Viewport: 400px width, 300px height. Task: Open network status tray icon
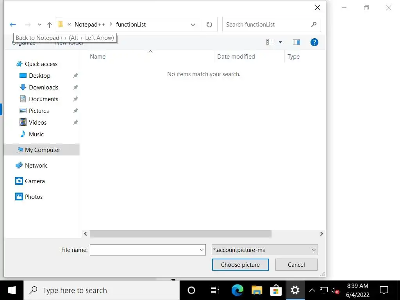[x=324, y=290]
